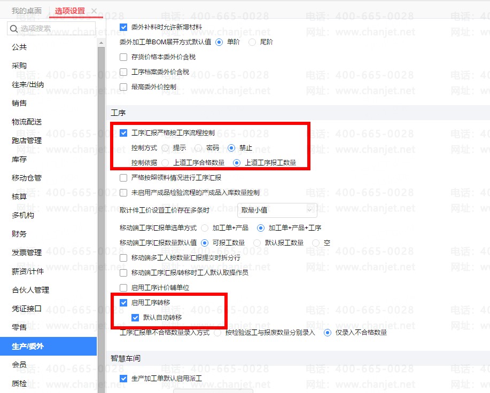Image resolution: width=490 pixels, height=393 pixels.
Task: Enable 工序档案委外价含税
Action: (123, 72)
